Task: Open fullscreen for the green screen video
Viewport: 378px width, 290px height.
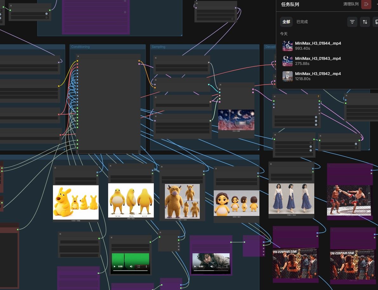Action: pos(139,267)
